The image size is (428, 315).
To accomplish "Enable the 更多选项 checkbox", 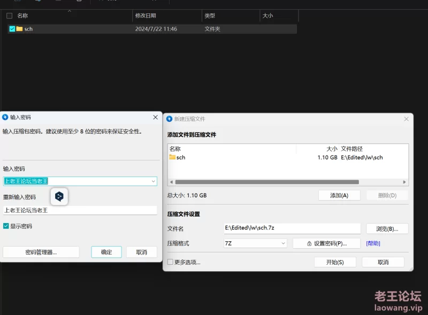I will coord(170,262).
